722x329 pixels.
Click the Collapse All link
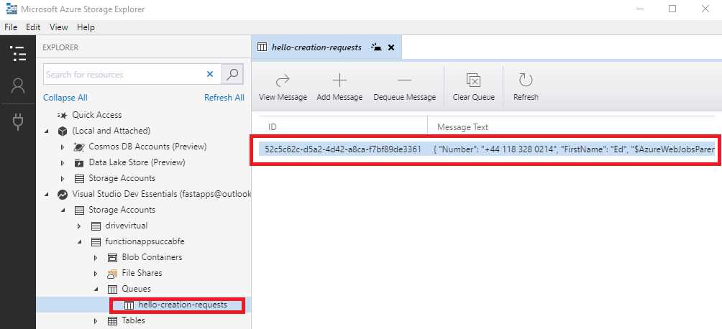(x=65, y=98)
